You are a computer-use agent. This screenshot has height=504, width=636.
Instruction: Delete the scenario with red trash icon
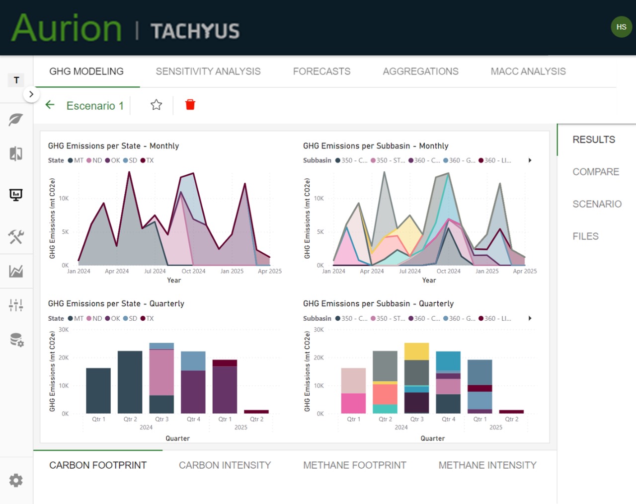click(190, 105)
